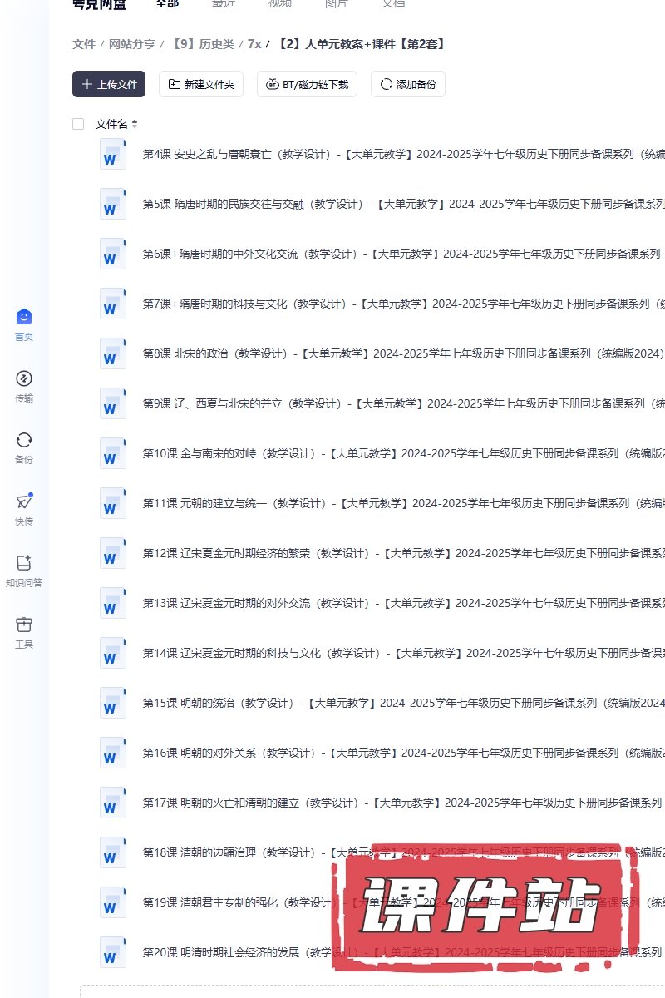Open the 第4课 安史之乱与唐朝衰亡 document
The height and width of the screenshot is (998, 665).
[332, 154]
